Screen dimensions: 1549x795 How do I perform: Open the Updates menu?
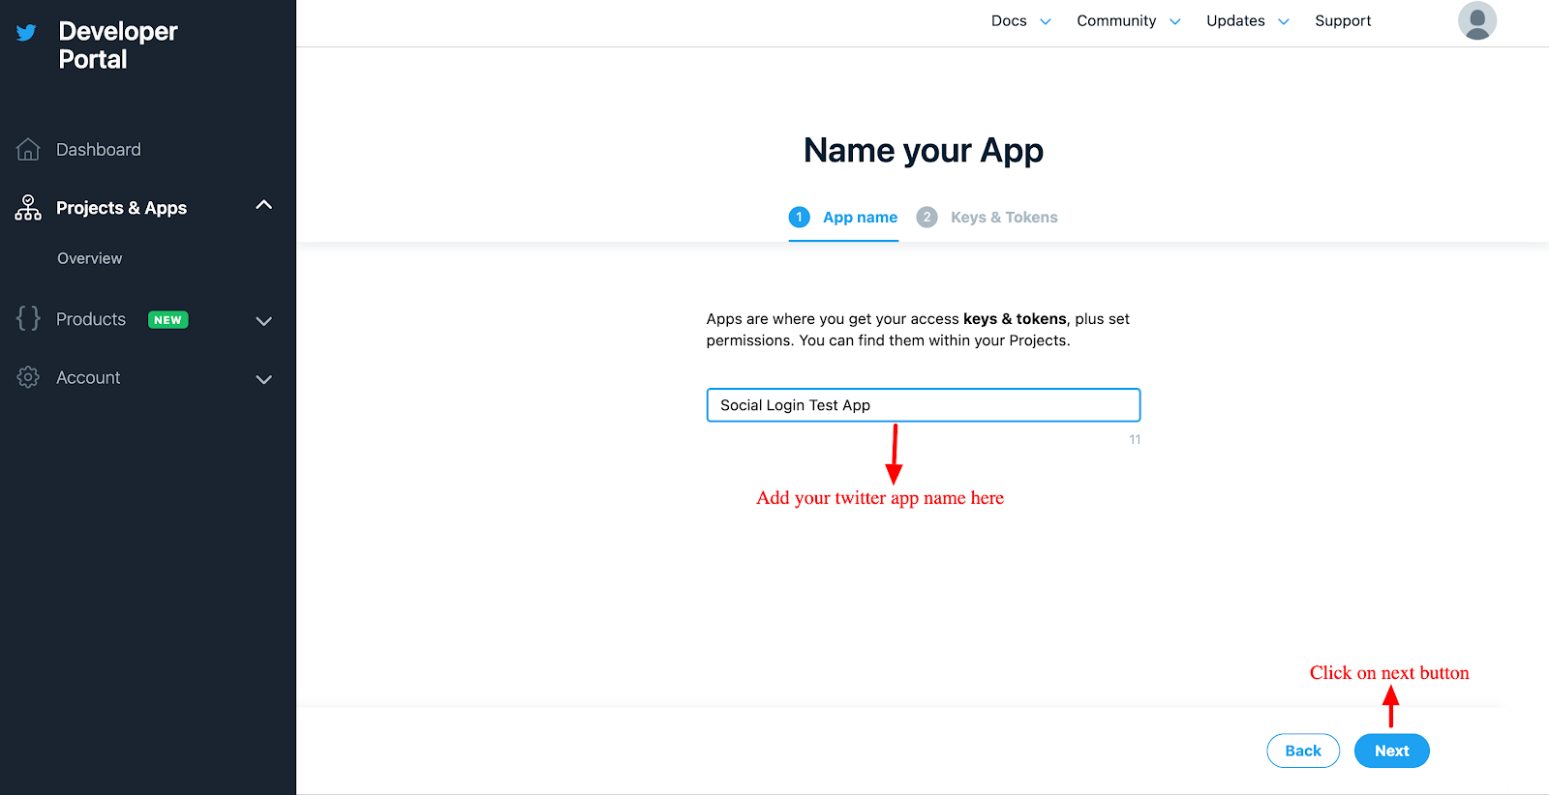coord(1235,20)
